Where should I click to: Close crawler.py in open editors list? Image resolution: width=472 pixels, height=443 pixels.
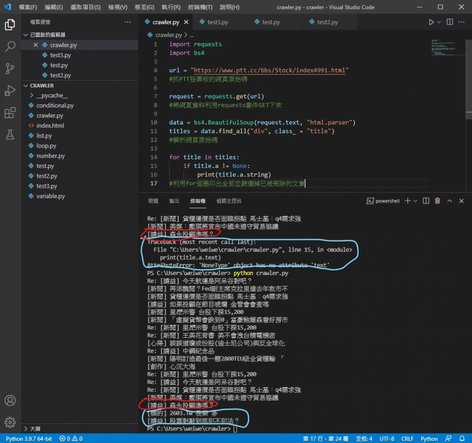coord(35,45)
